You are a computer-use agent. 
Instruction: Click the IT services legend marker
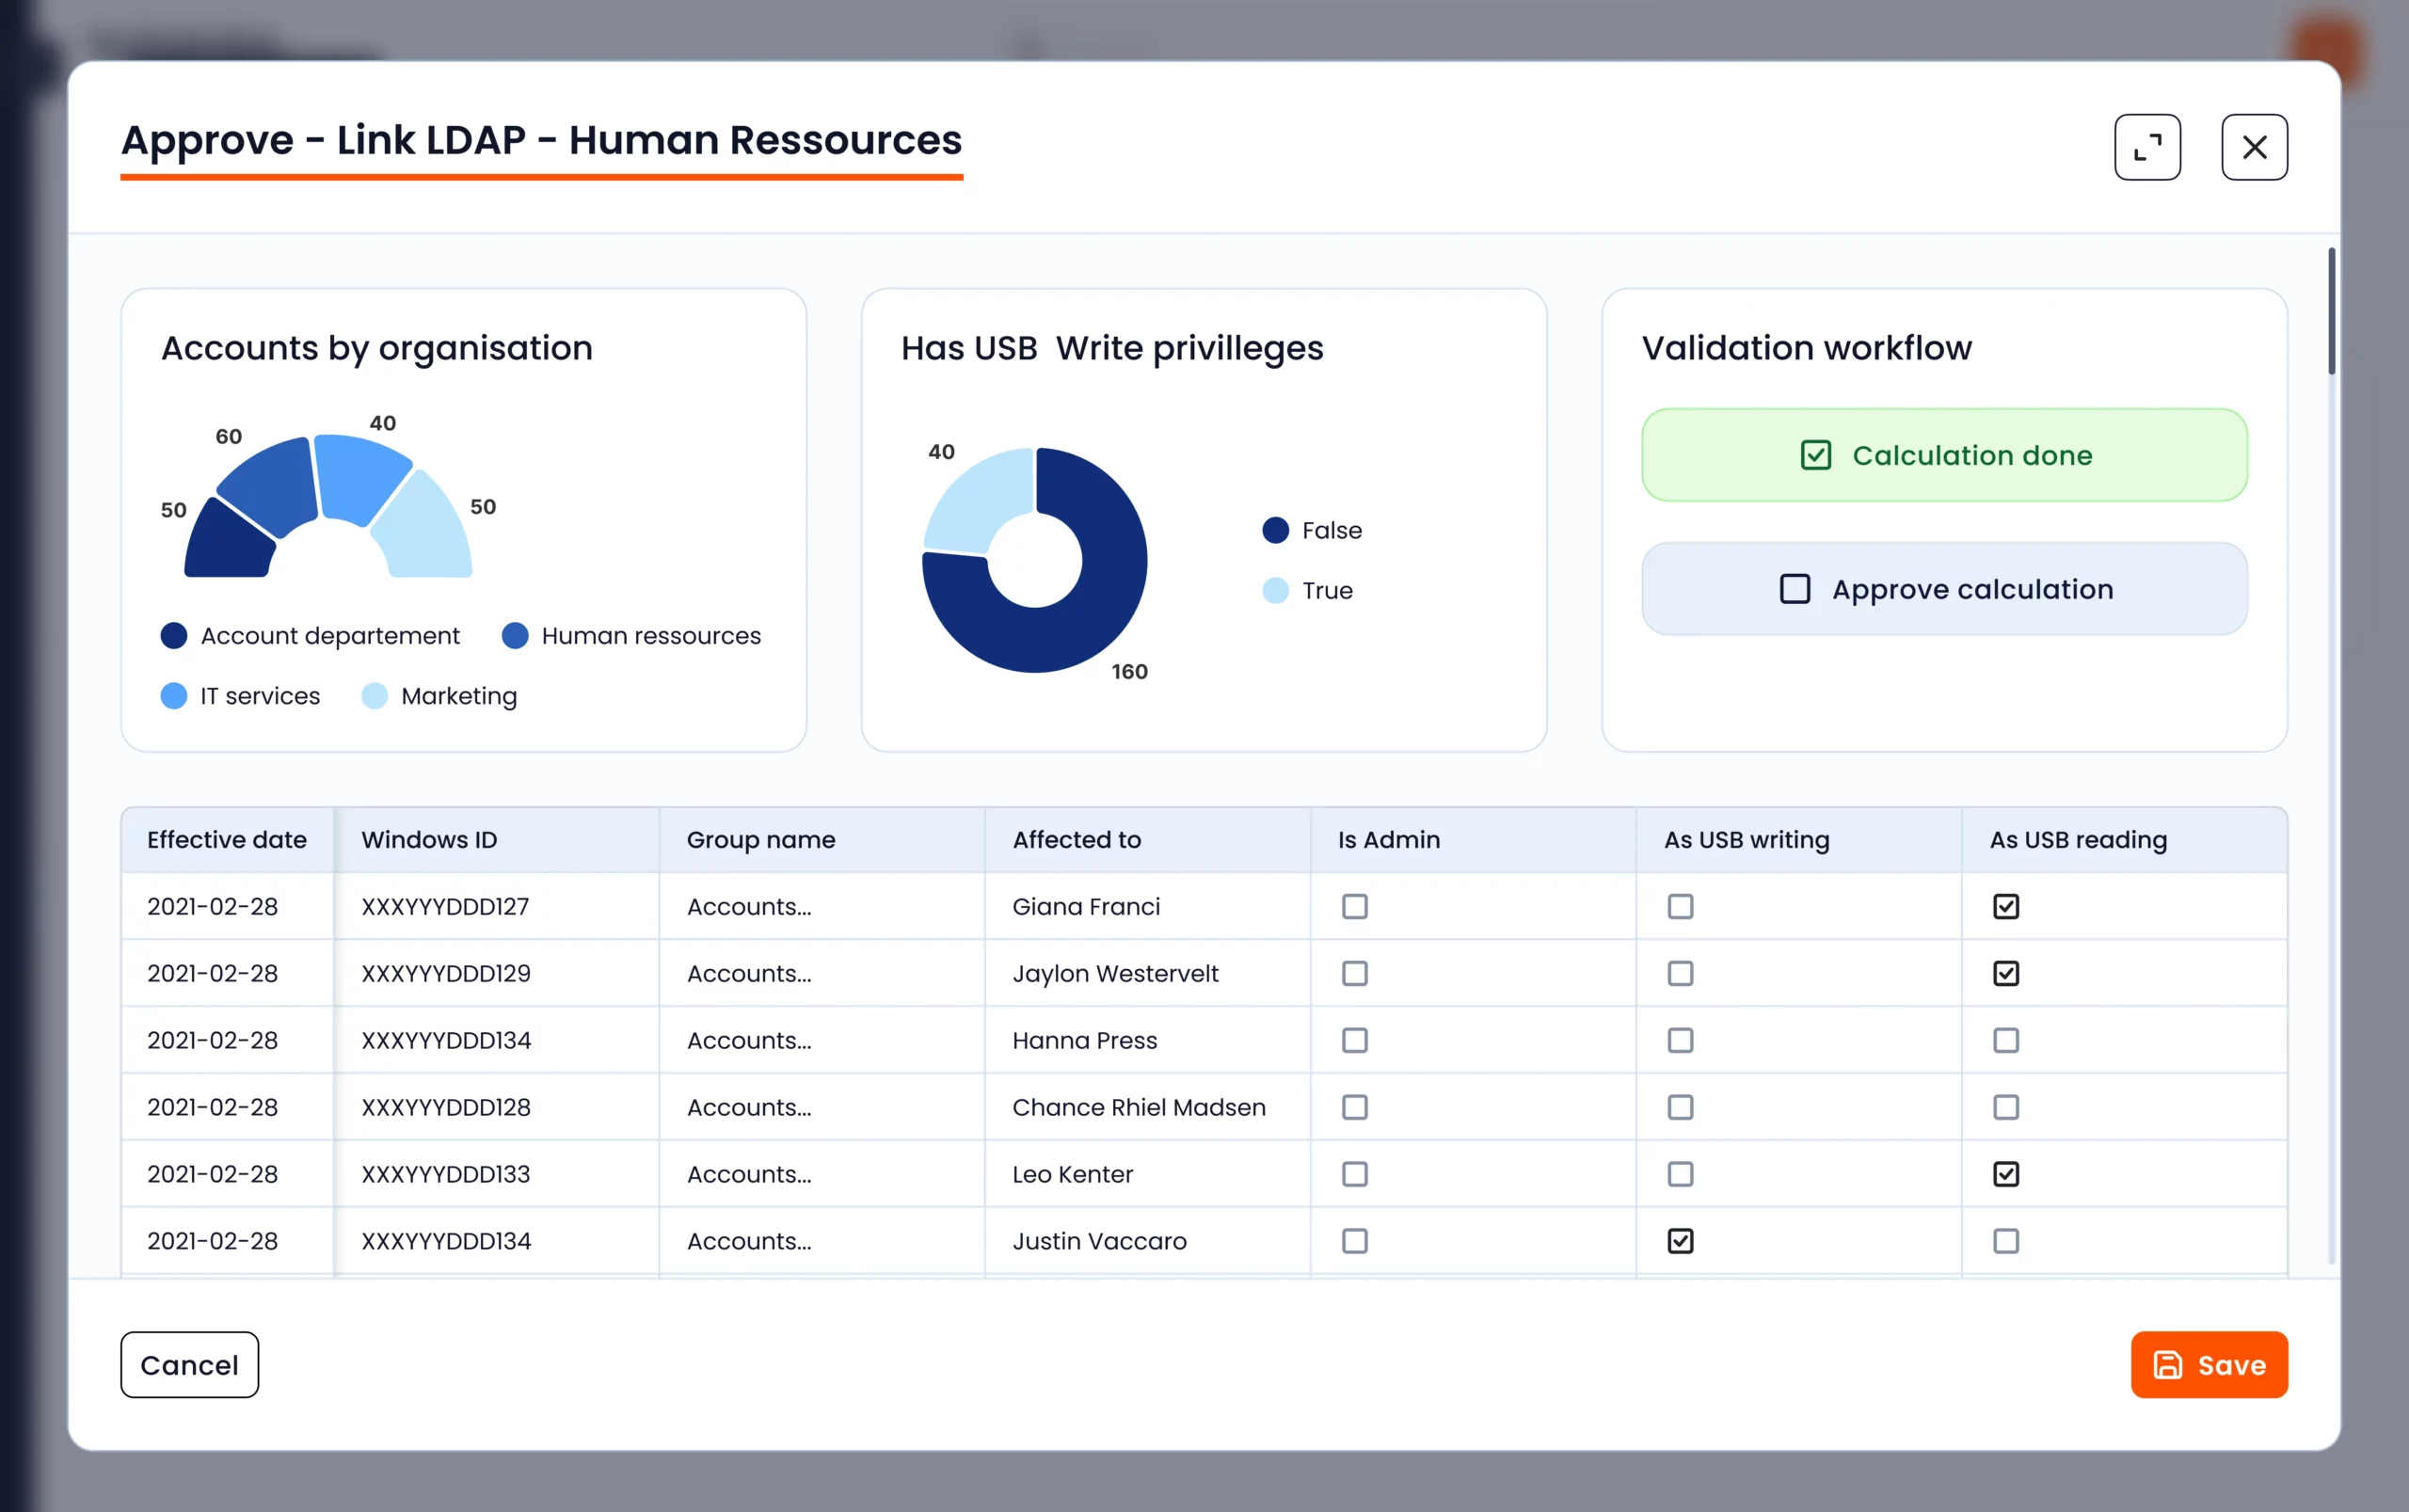(174, 696)
